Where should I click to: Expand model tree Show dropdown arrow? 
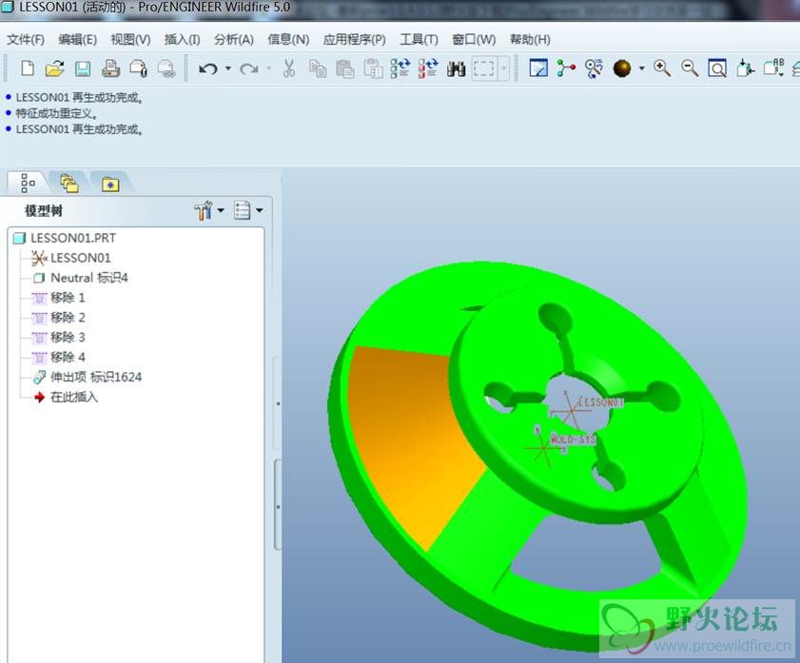260,210
